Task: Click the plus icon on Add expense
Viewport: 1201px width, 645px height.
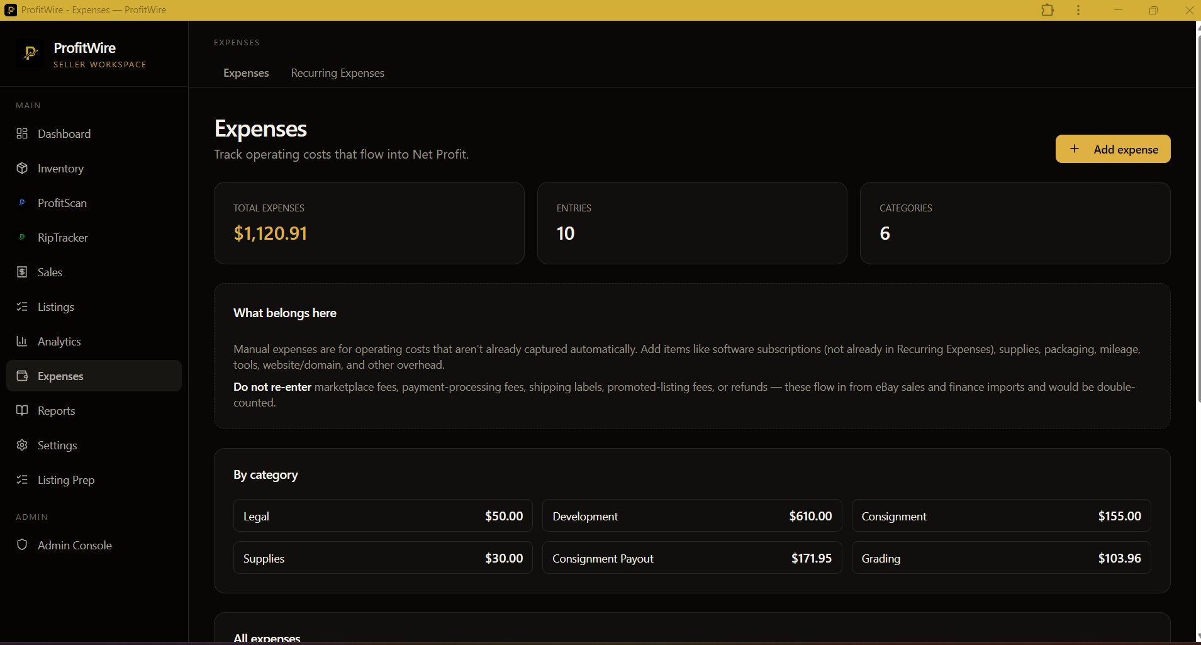Action: click(1075, 149)
